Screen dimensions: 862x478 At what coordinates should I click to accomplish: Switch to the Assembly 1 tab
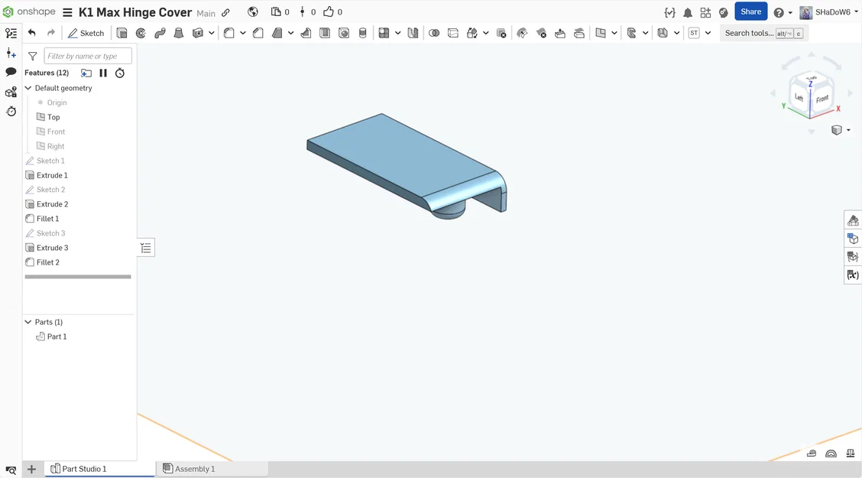pos(212,469)
